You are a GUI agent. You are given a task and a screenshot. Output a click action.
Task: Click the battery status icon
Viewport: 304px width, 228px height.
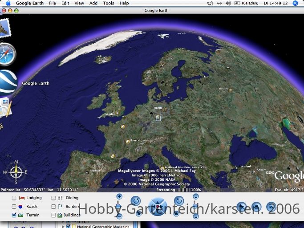click(x=237, y=3)
